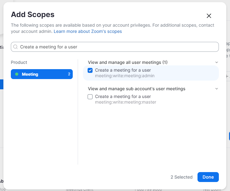Select the Meeting product in sidebar
The height and width of the screenshot is (191, 230).
42,74
